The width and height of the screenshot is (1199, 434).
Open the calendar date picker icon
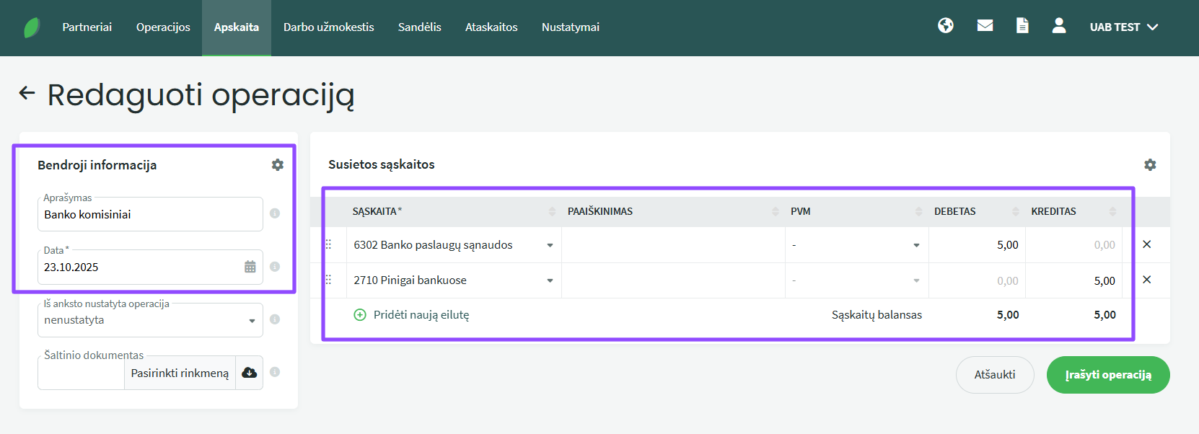click(x=250, y=267)
